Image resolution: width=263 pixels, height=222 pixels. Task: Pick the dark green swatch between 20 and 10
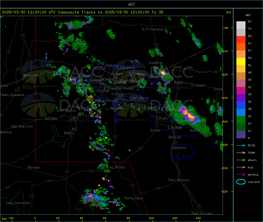click(241, 127)
